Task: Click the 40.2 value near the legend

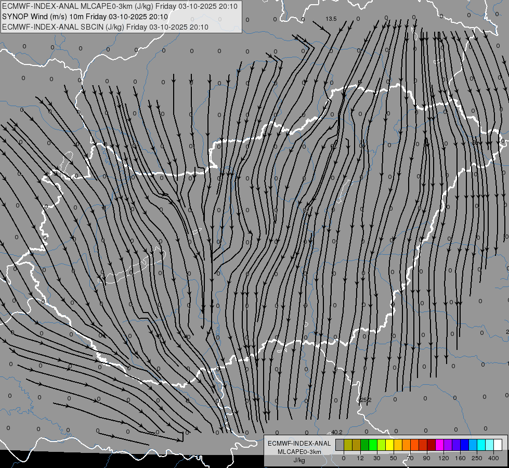Action: [x=337, y=432]
